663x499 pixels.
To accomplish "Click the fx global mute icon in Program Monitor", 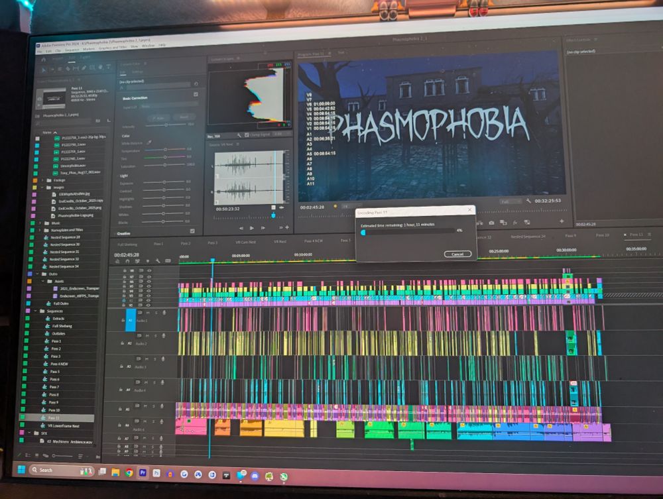I will tap(515, 222).
